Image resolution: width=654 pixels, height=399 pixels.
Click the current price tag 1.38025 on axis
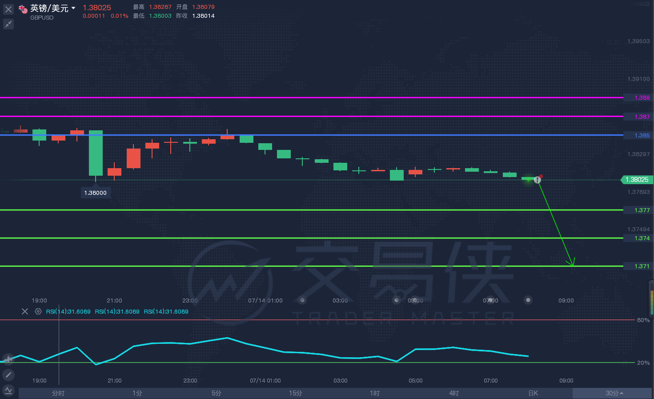pos(637,180)
